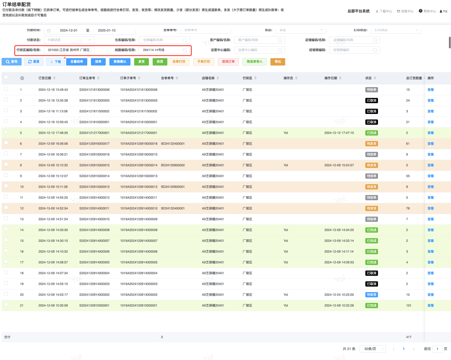Check the checkbox for row 1
The image size is (451, 360).
tap(6, 89)
